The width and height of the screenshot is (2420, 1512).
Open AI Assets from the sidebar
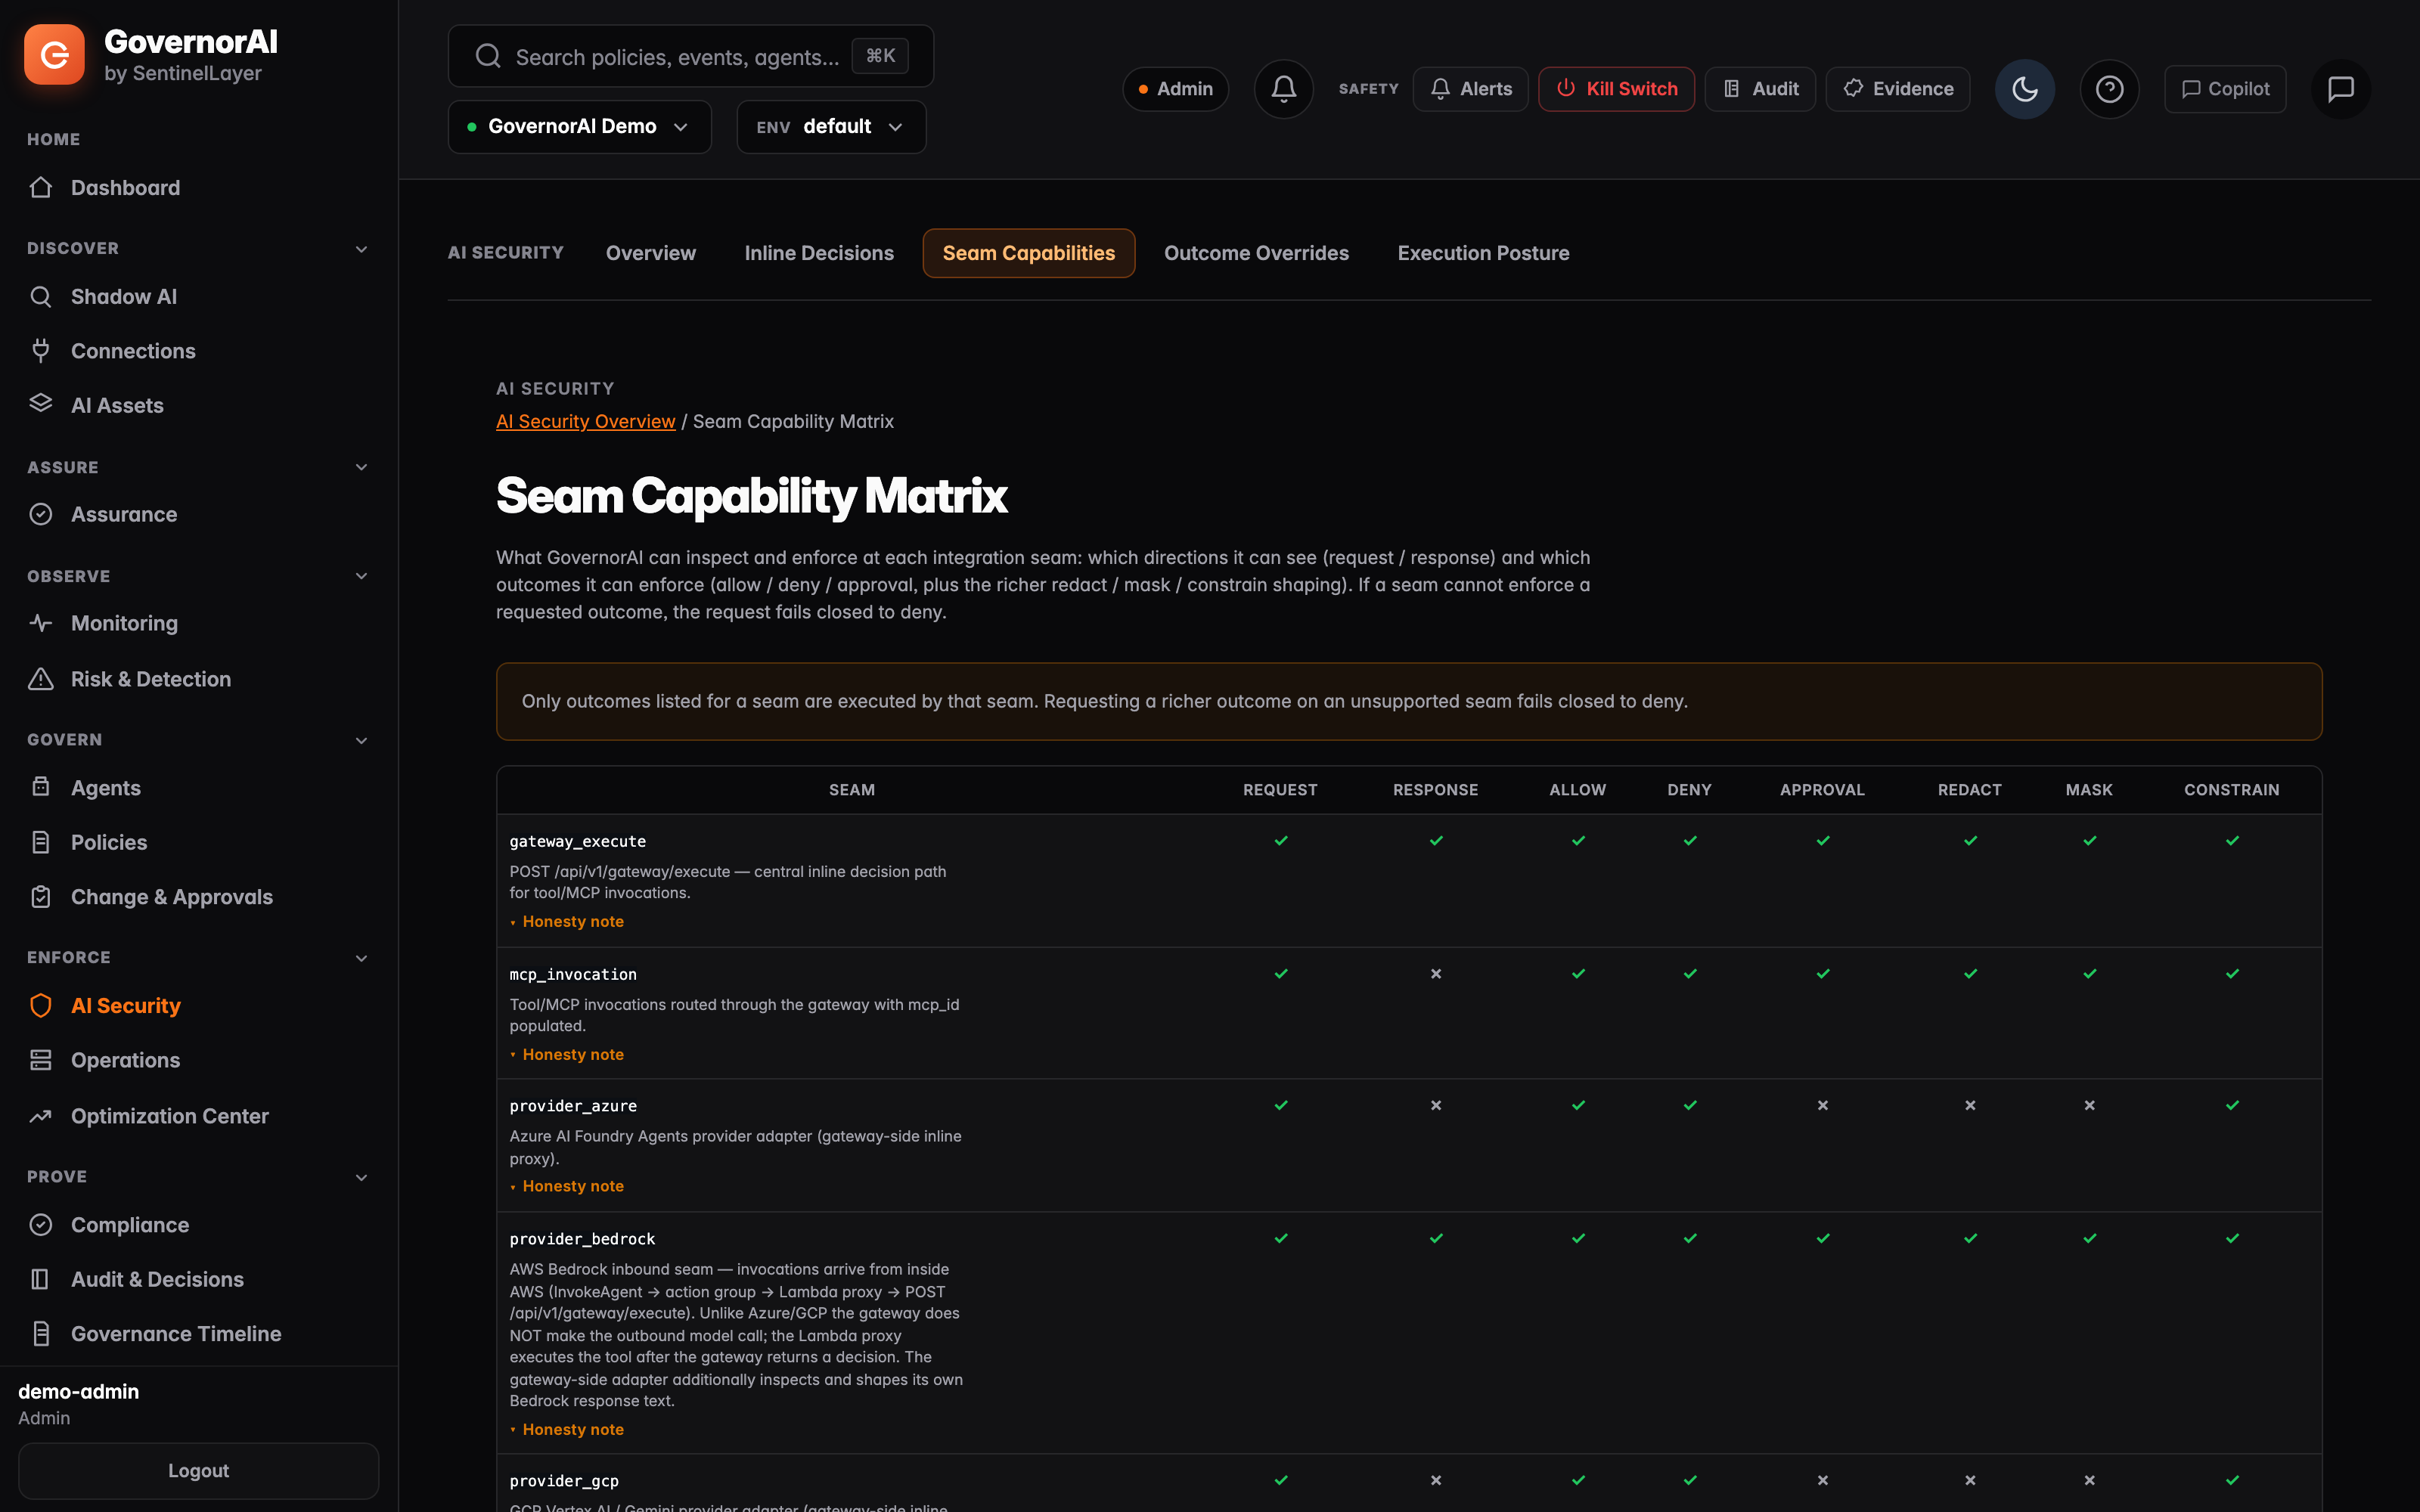pos(117,405)
